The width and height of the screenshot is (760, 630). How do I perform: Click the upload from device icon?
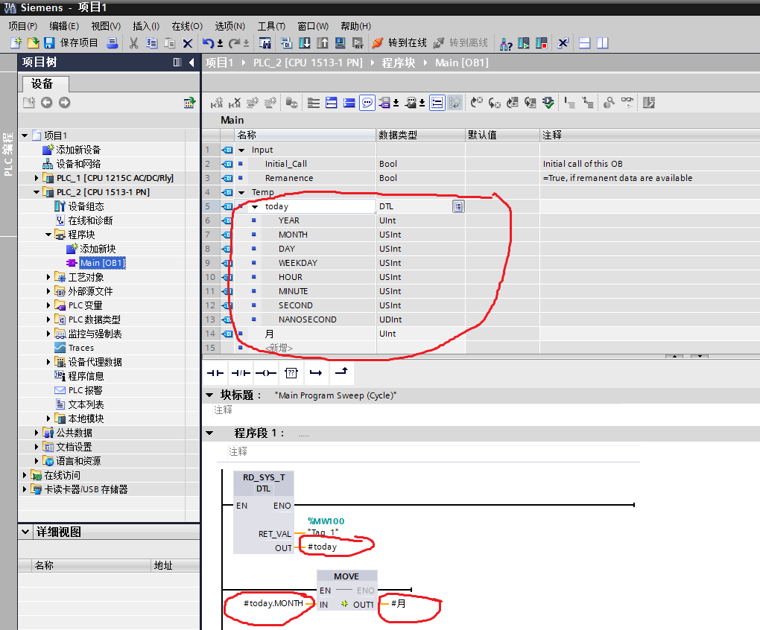tap(323, 43)
